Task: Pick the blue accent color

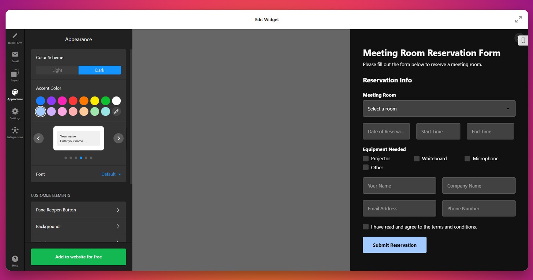Action: [x=40, y=101]
